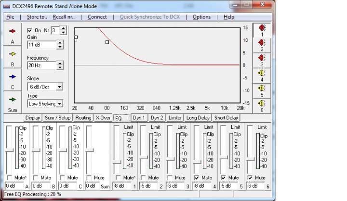The image size is (347, 201).
Task: Select input C blue arrow icon
Action: click(13, 76)
